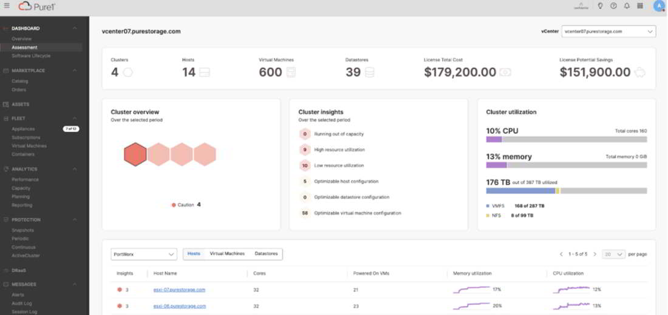Click the Optimizable virtual machine configuration 58 badge
Image resolution: width=668 pixels, height=315 pixels.
pos(305,213)
